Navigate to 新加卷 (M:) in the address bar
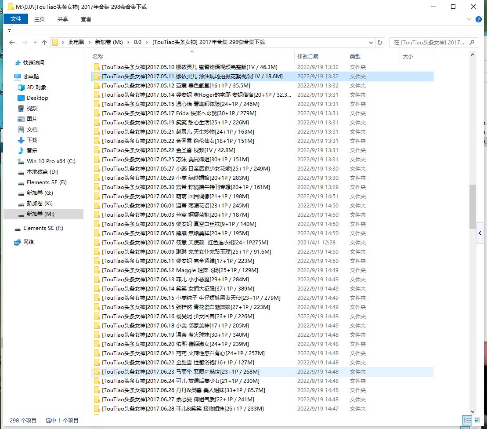The height and width of the screenshot is (429, 487). coord(109,42)
